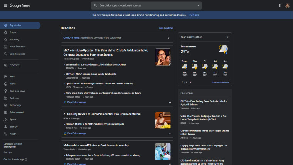The width and height of the screenshot is (293, 165).
Task: Open MVA crisis Live Updates headline
Action: point(106,52)
